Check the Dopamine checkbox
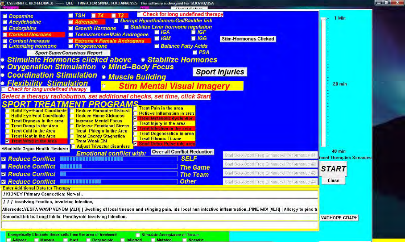The height and width of the screenshot is (242, 405). 4,16
